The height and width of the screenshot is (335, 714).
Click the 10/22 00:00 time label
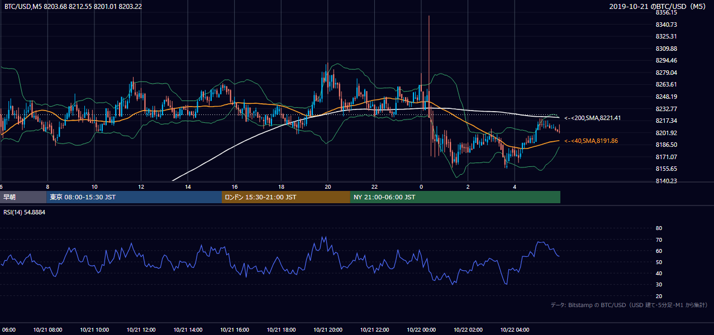tap(421, 329)
